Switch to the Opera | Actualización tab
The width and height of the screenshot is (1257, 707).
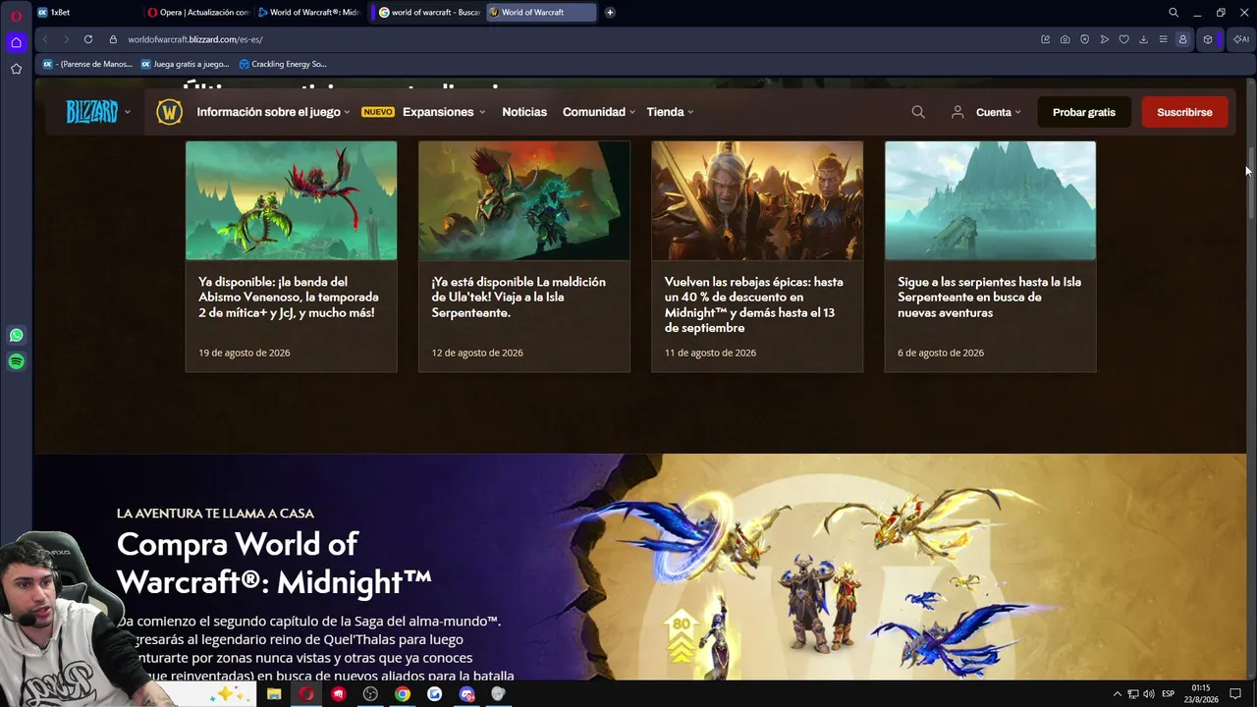pyautogui.click(x=197, y=13)
